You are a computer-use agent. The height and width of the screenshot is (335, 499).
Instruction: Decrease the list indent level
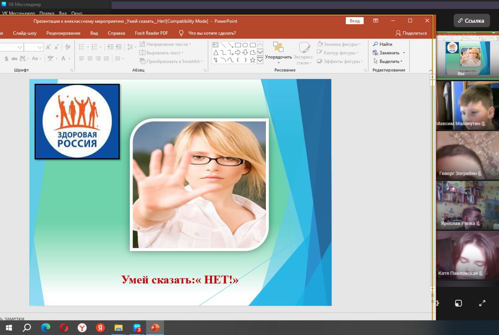(x=110, y=47)
